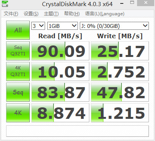Click the empty comment field at bottom
Screen dimensions: 155x141
[77, 131]
